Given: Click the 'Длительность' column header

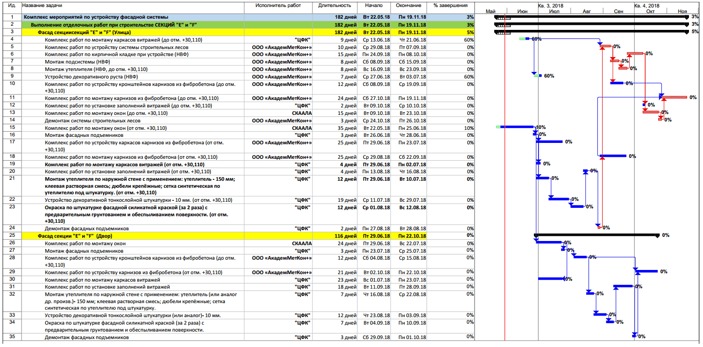Looking at the screenshot, I should point(334,6).
